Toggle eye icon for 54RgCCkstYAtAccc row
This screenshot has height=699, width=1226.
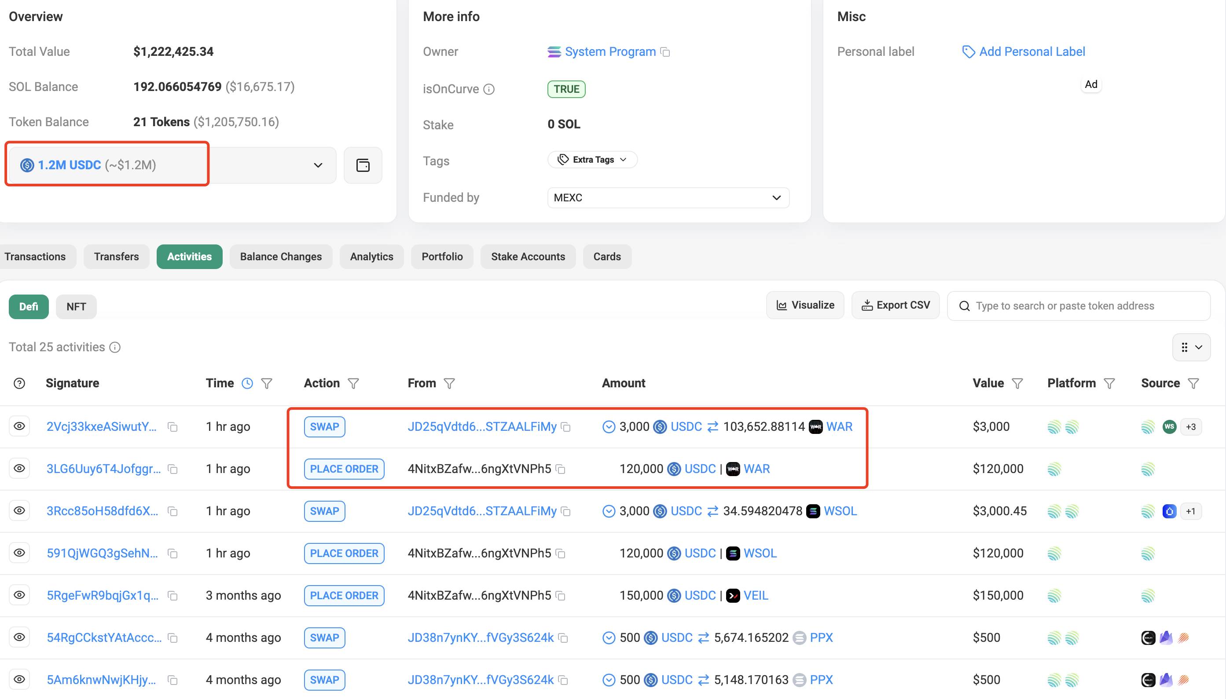[x=19, y=637]
